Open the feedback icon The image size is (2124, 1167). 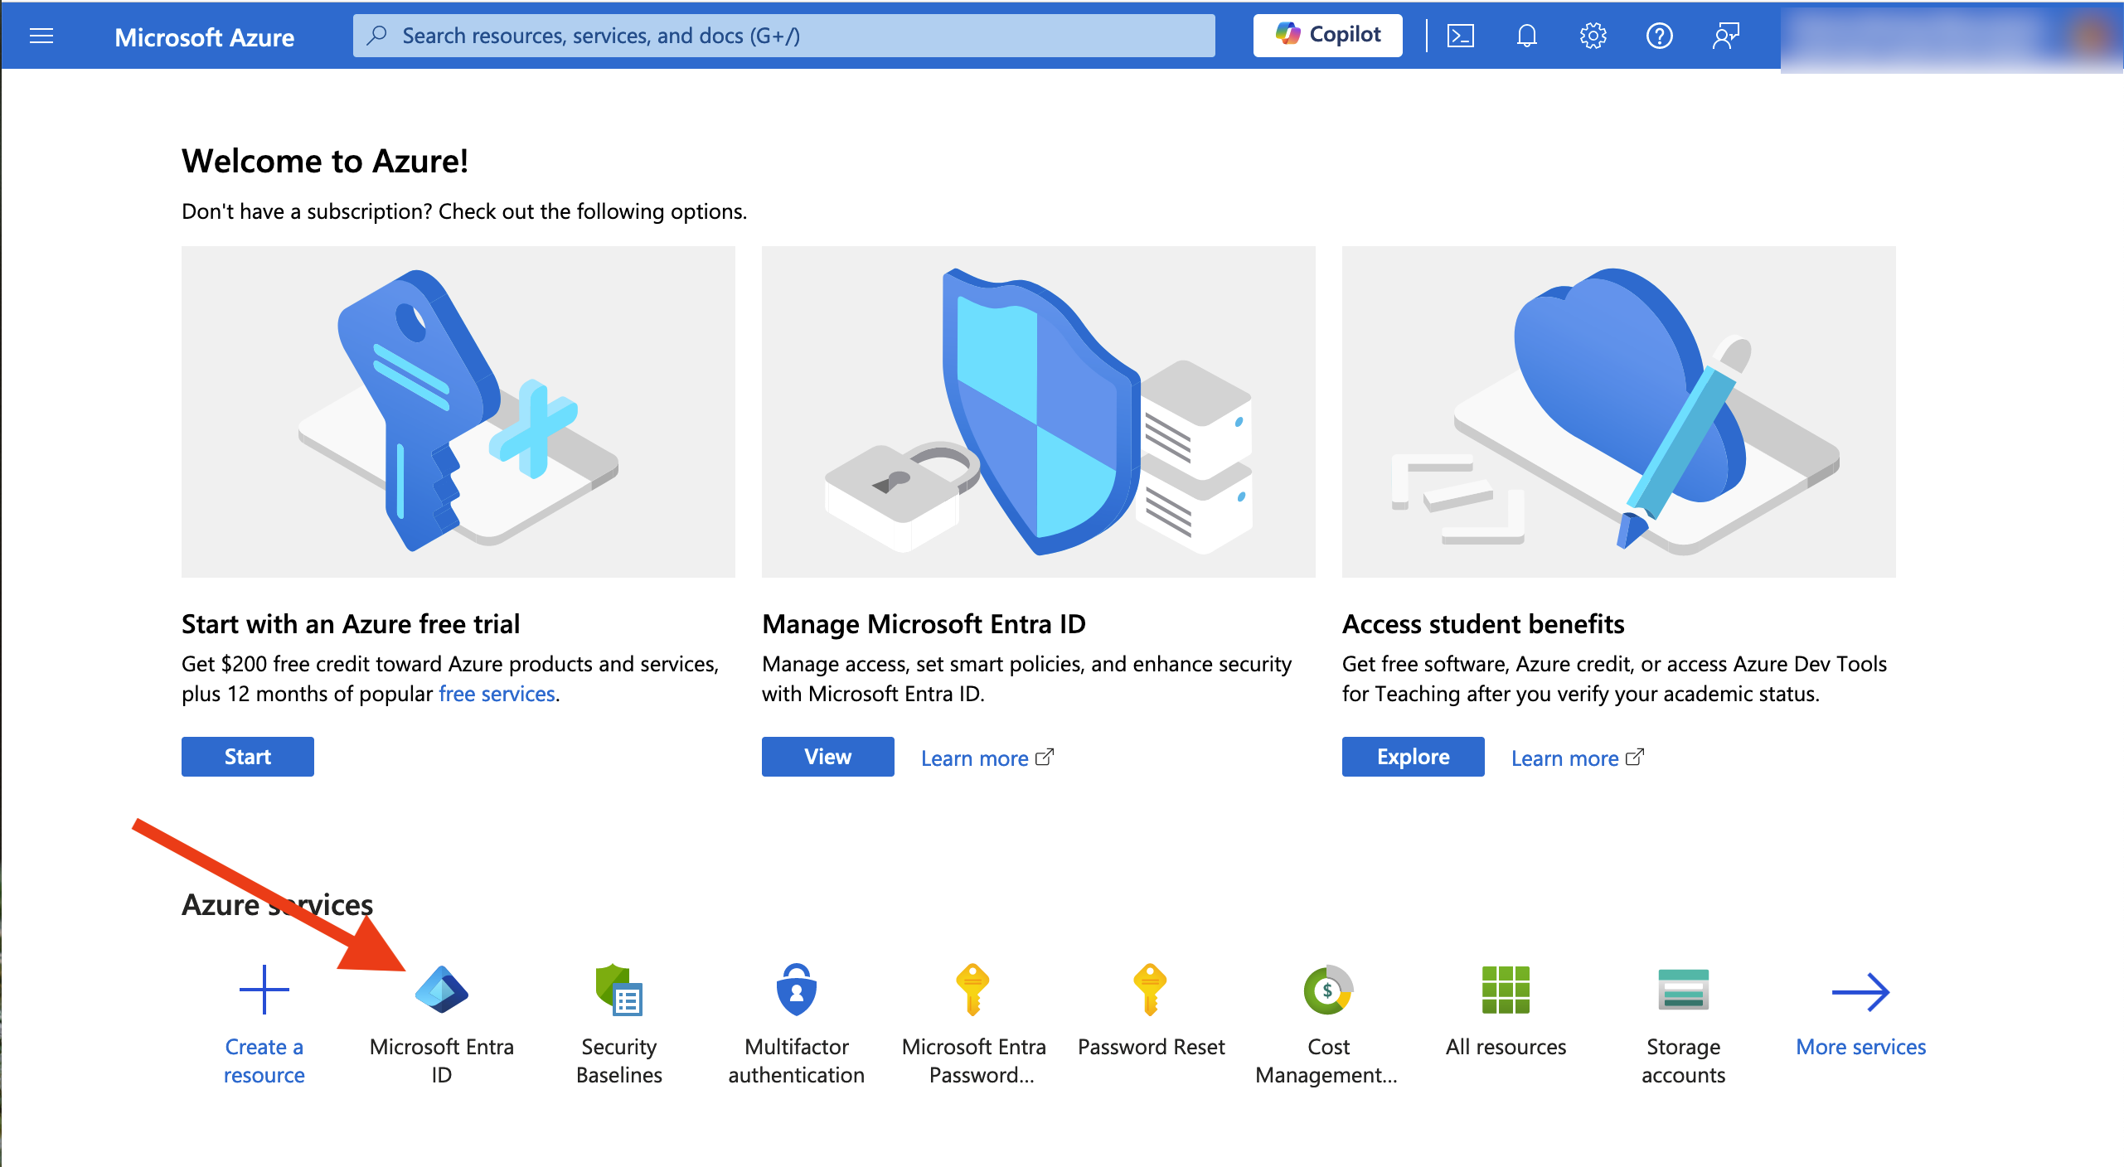(x=1725, y=36)
